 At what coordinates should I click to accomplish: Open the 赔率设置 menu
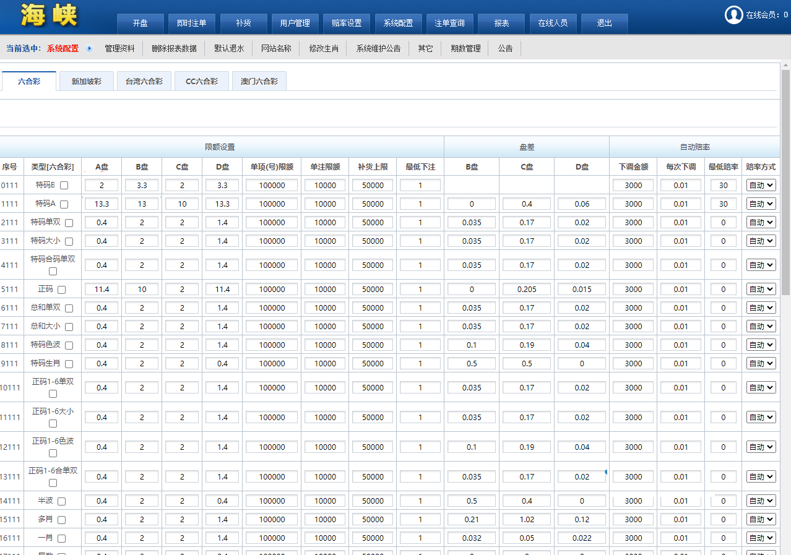[347, 24]
